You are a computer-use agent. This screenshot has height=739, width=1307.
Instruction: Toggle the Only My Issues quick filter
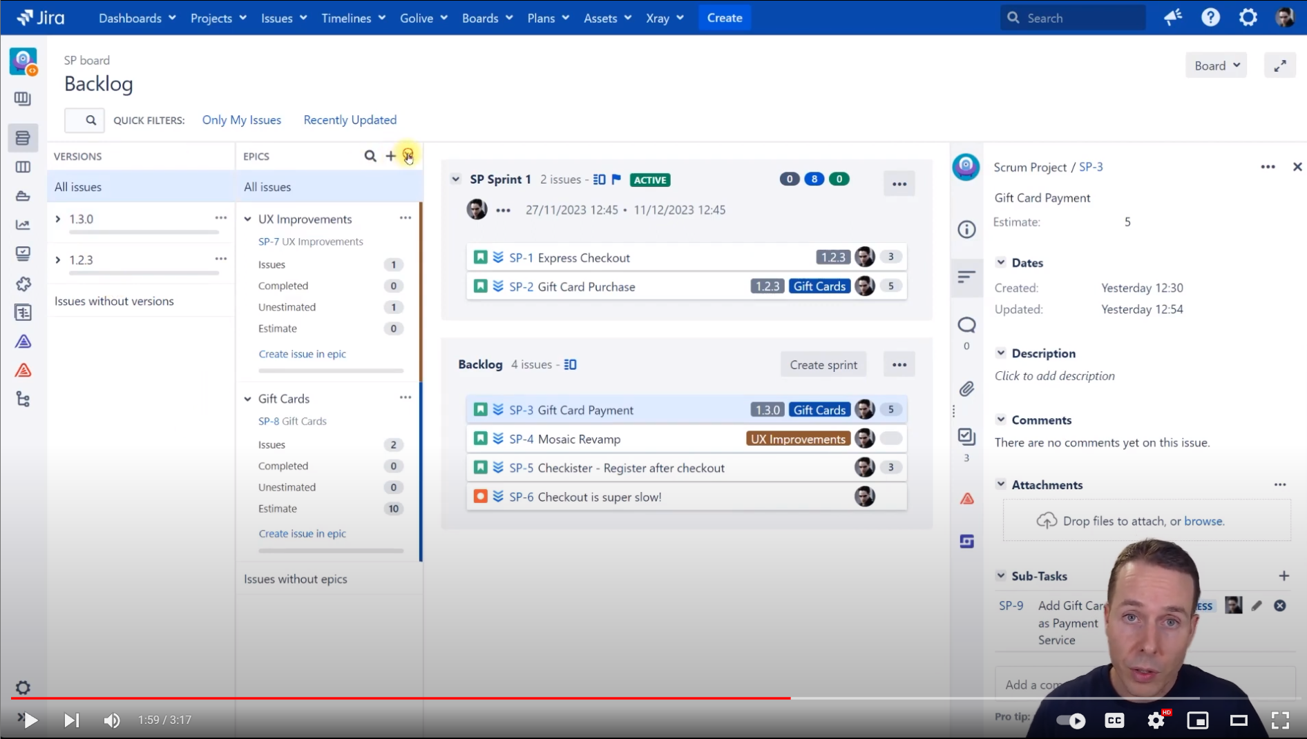click(242, 120)
